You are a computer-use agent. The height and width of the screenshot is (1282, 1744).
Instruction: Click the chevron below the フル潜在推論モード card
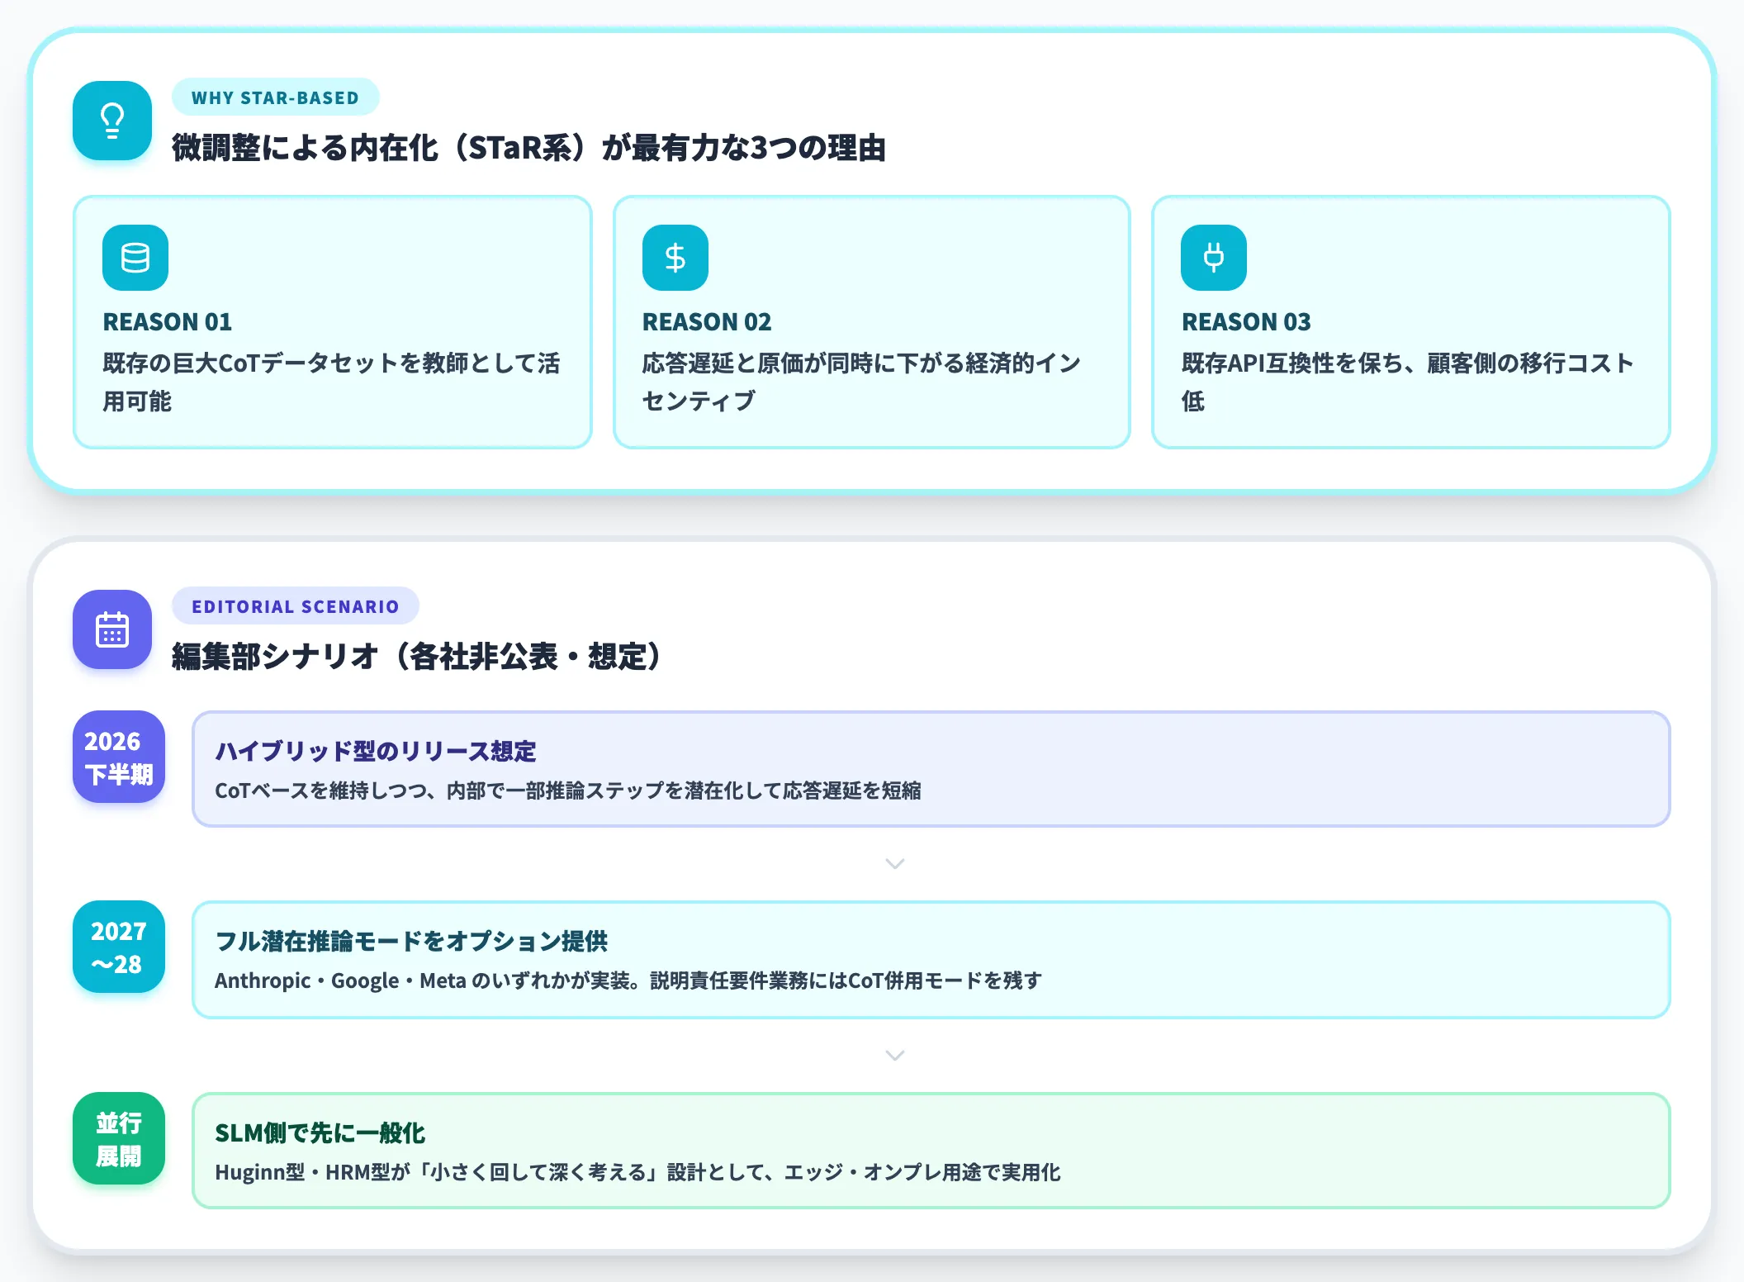(x=895, y=1056)
